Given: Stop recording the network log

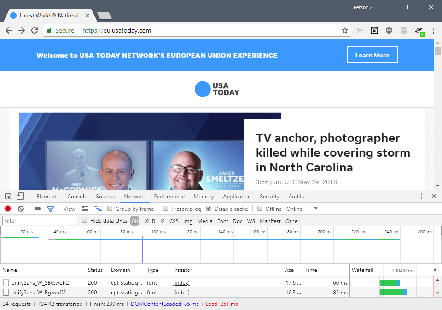Looking at the screenshot, I should click(8, 209).
